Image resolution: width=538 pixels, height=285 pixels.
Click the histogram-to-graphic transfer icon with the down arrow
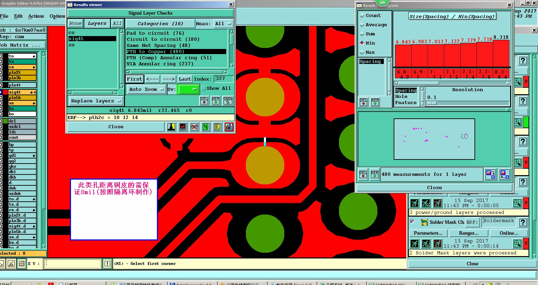490,174
